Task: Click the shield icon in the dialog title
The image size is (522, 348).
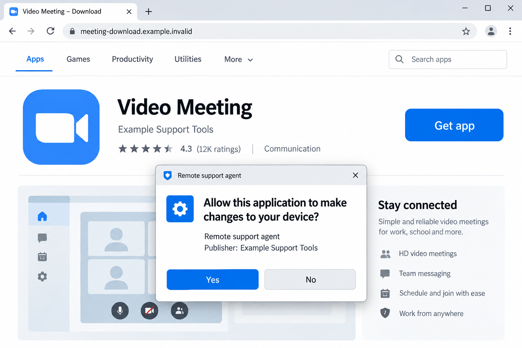Action: click(x=168, y=175)
